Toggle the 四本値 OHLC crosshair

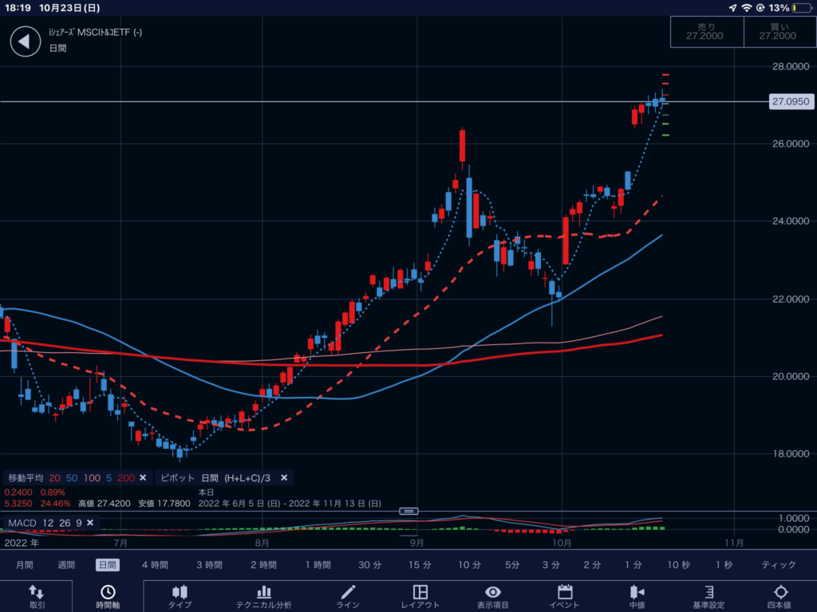pos(780,596)
